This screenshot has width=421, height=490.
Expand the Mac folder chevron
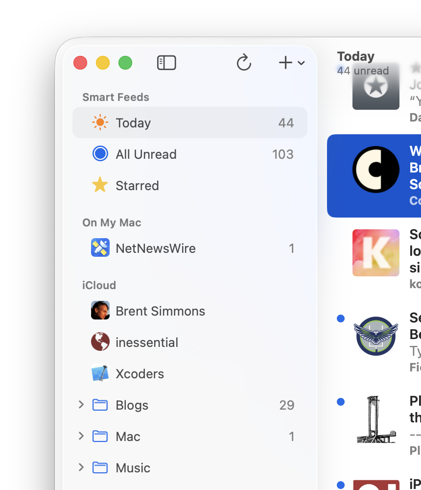pyautogui.click(x=81, y=436)
